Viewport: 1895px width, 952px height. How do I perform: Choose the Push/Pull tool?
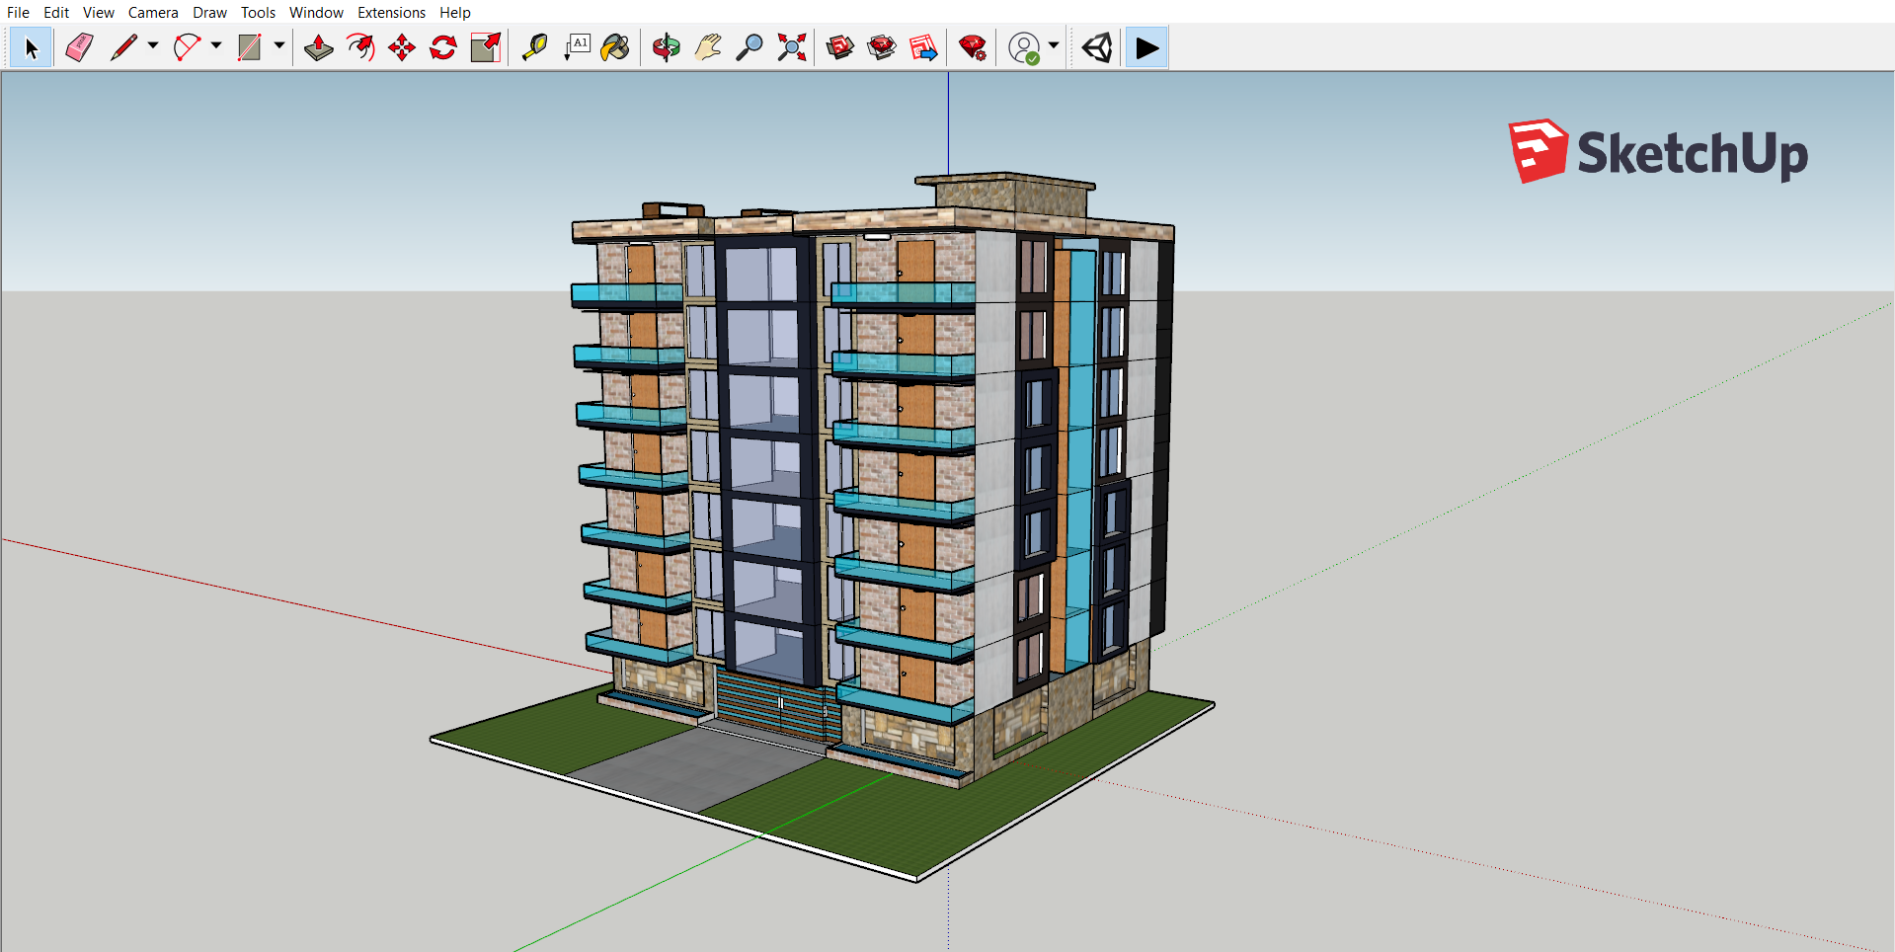point(318,46)
